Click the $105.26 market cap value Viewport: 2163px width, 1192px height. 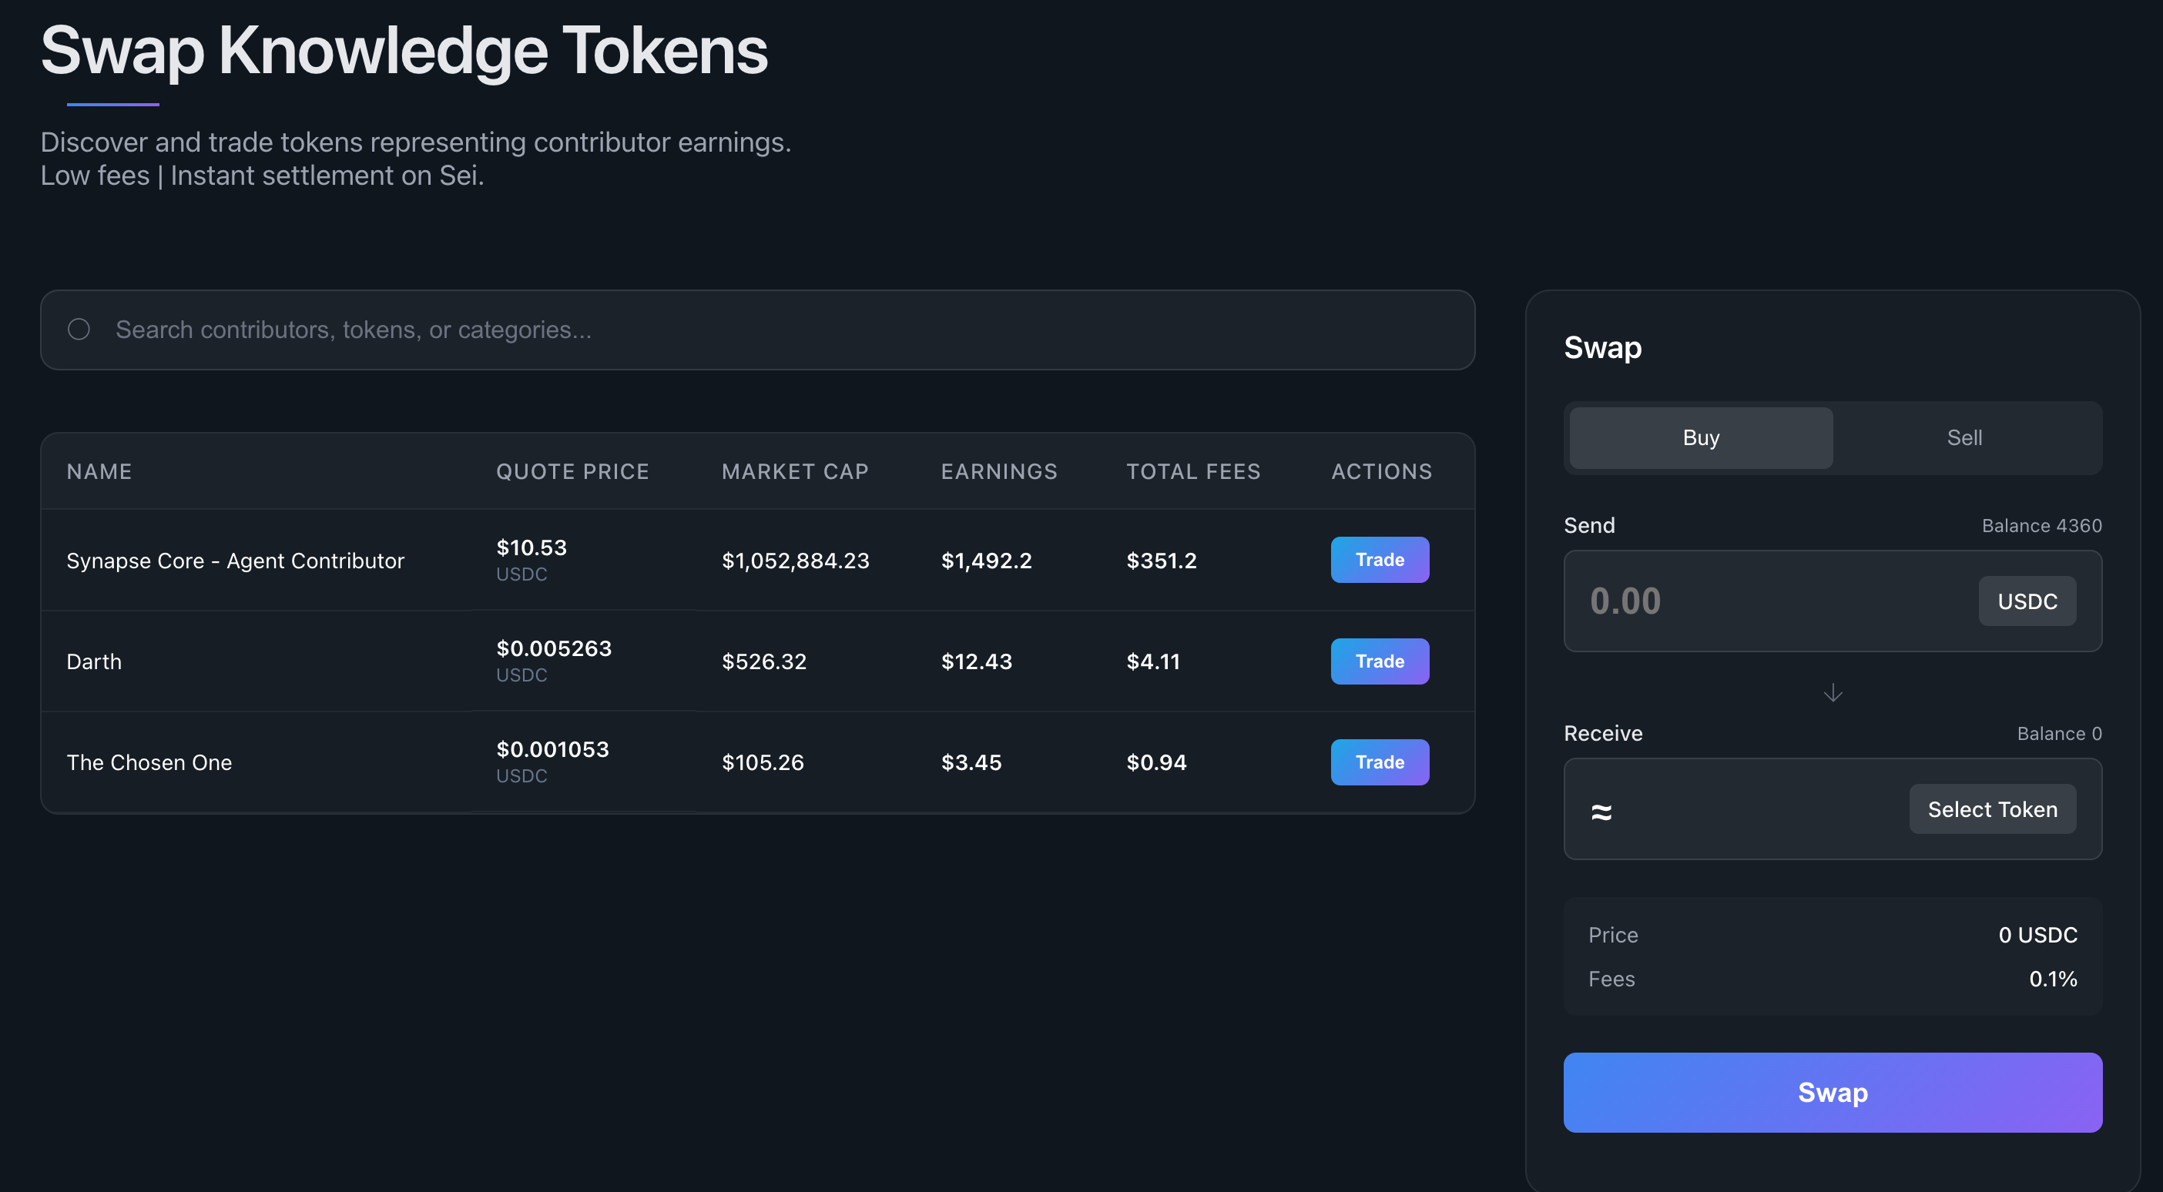pyautogui.click(x=763, y=762)
